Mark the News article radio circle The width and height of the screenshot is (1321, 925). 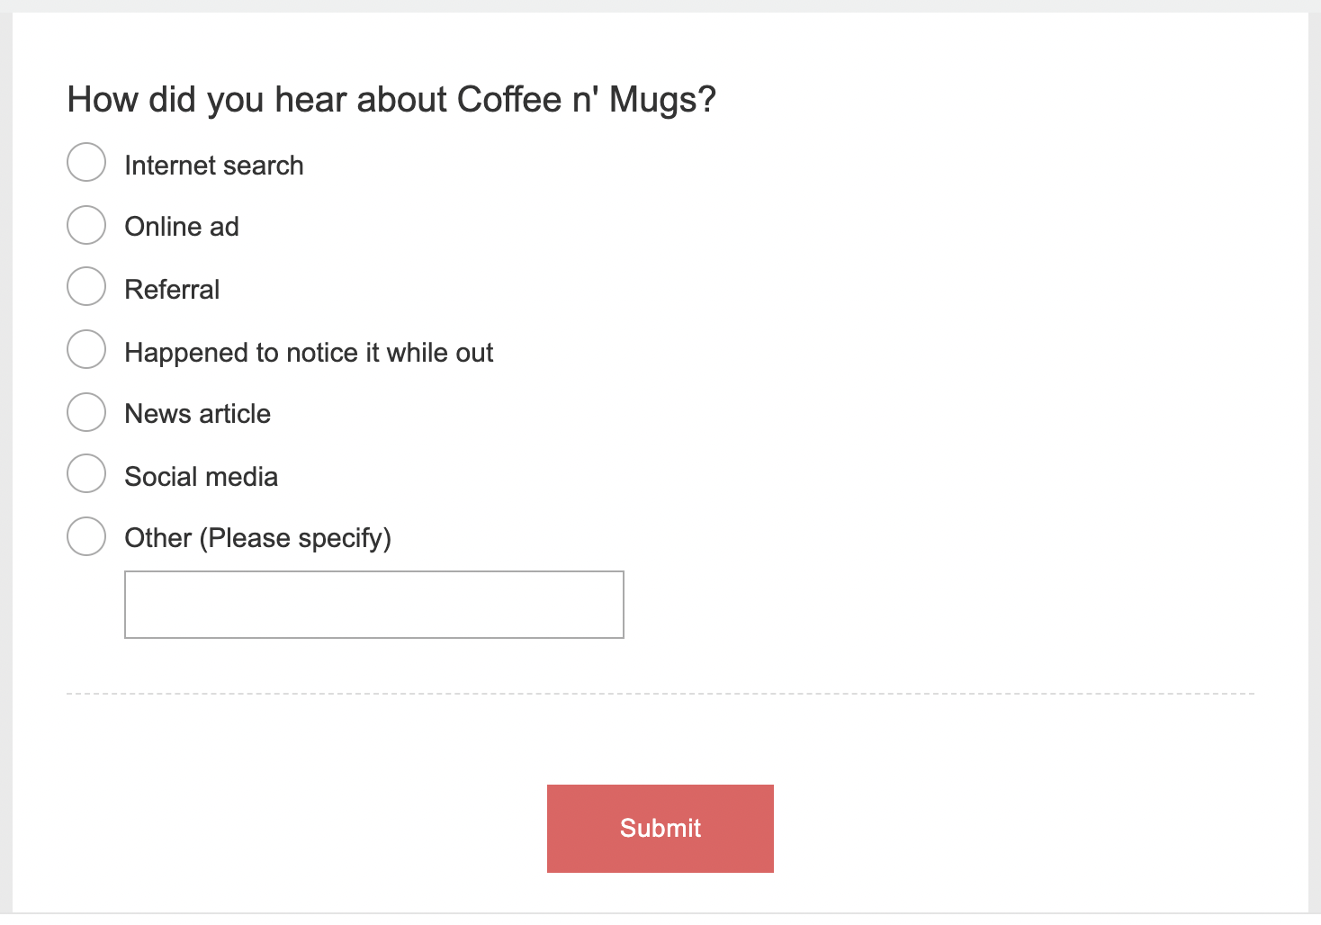[x=86, y=412]
